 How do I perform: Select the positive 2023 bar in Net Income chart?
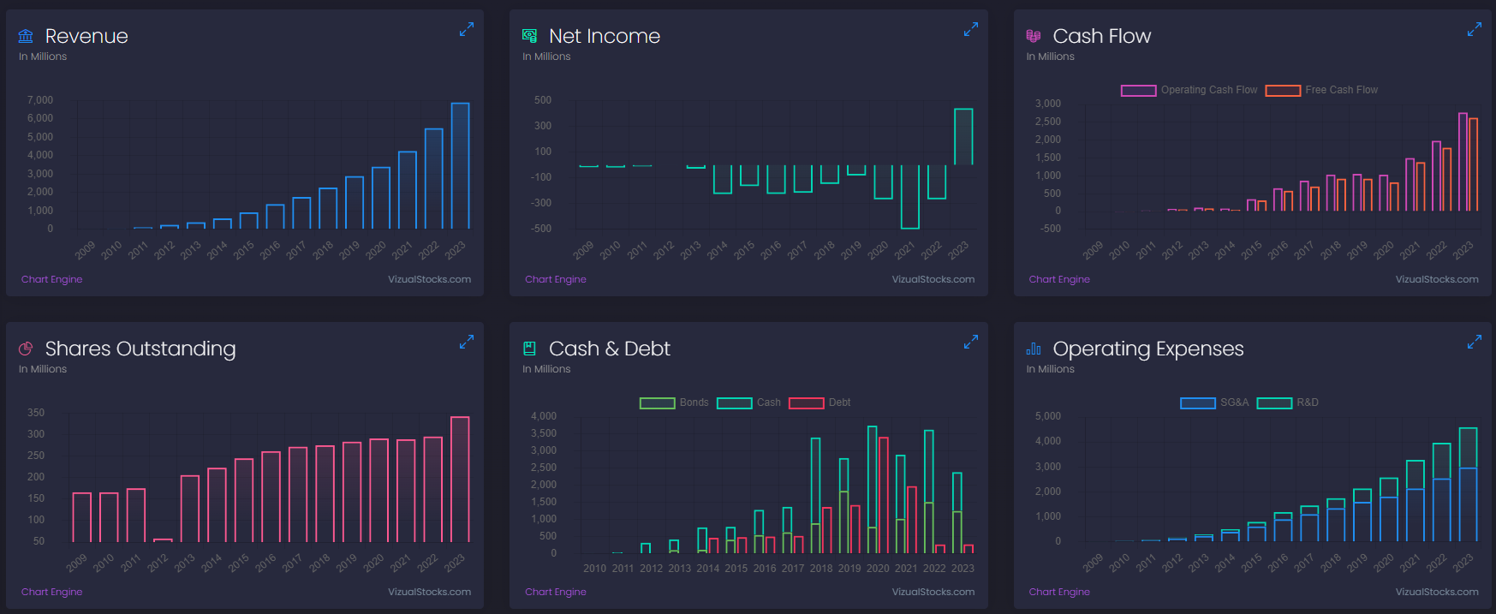tap(963, 137)
